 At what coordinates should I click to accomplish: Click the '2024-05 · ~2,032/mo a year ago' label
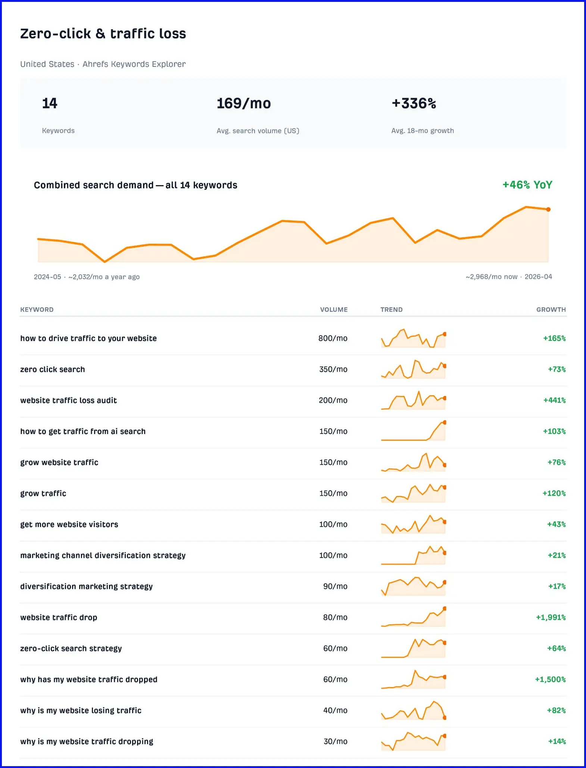pyautogui.click(x=87, y=277)
